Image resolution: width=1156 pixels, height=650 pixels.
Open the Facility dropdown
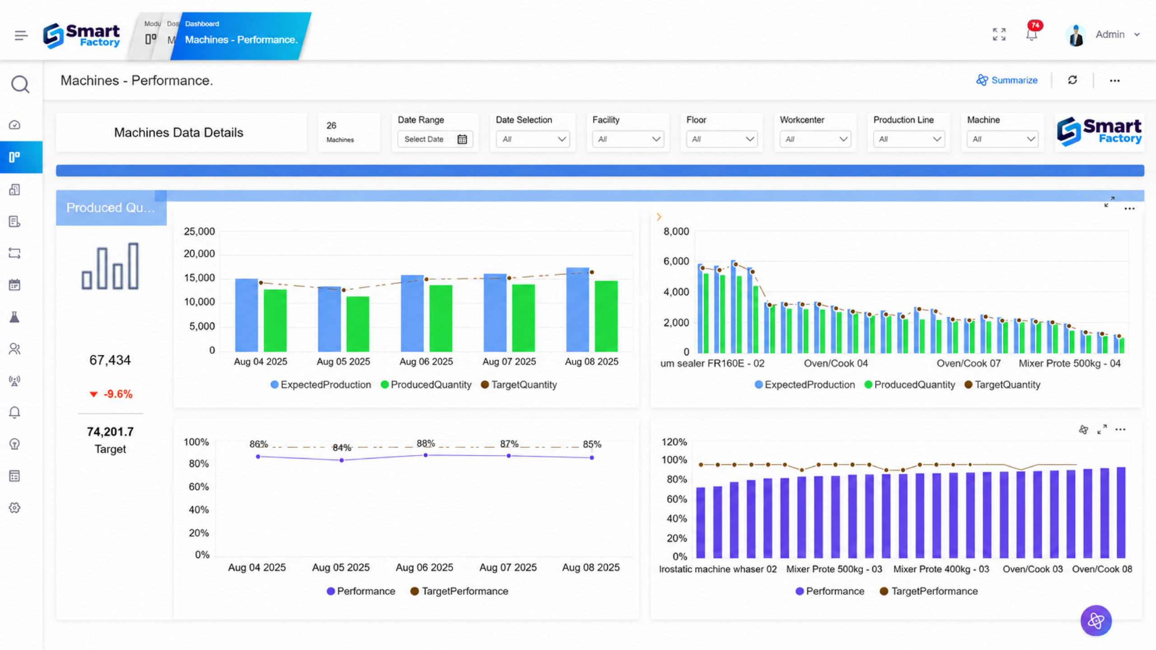point(628,139)
